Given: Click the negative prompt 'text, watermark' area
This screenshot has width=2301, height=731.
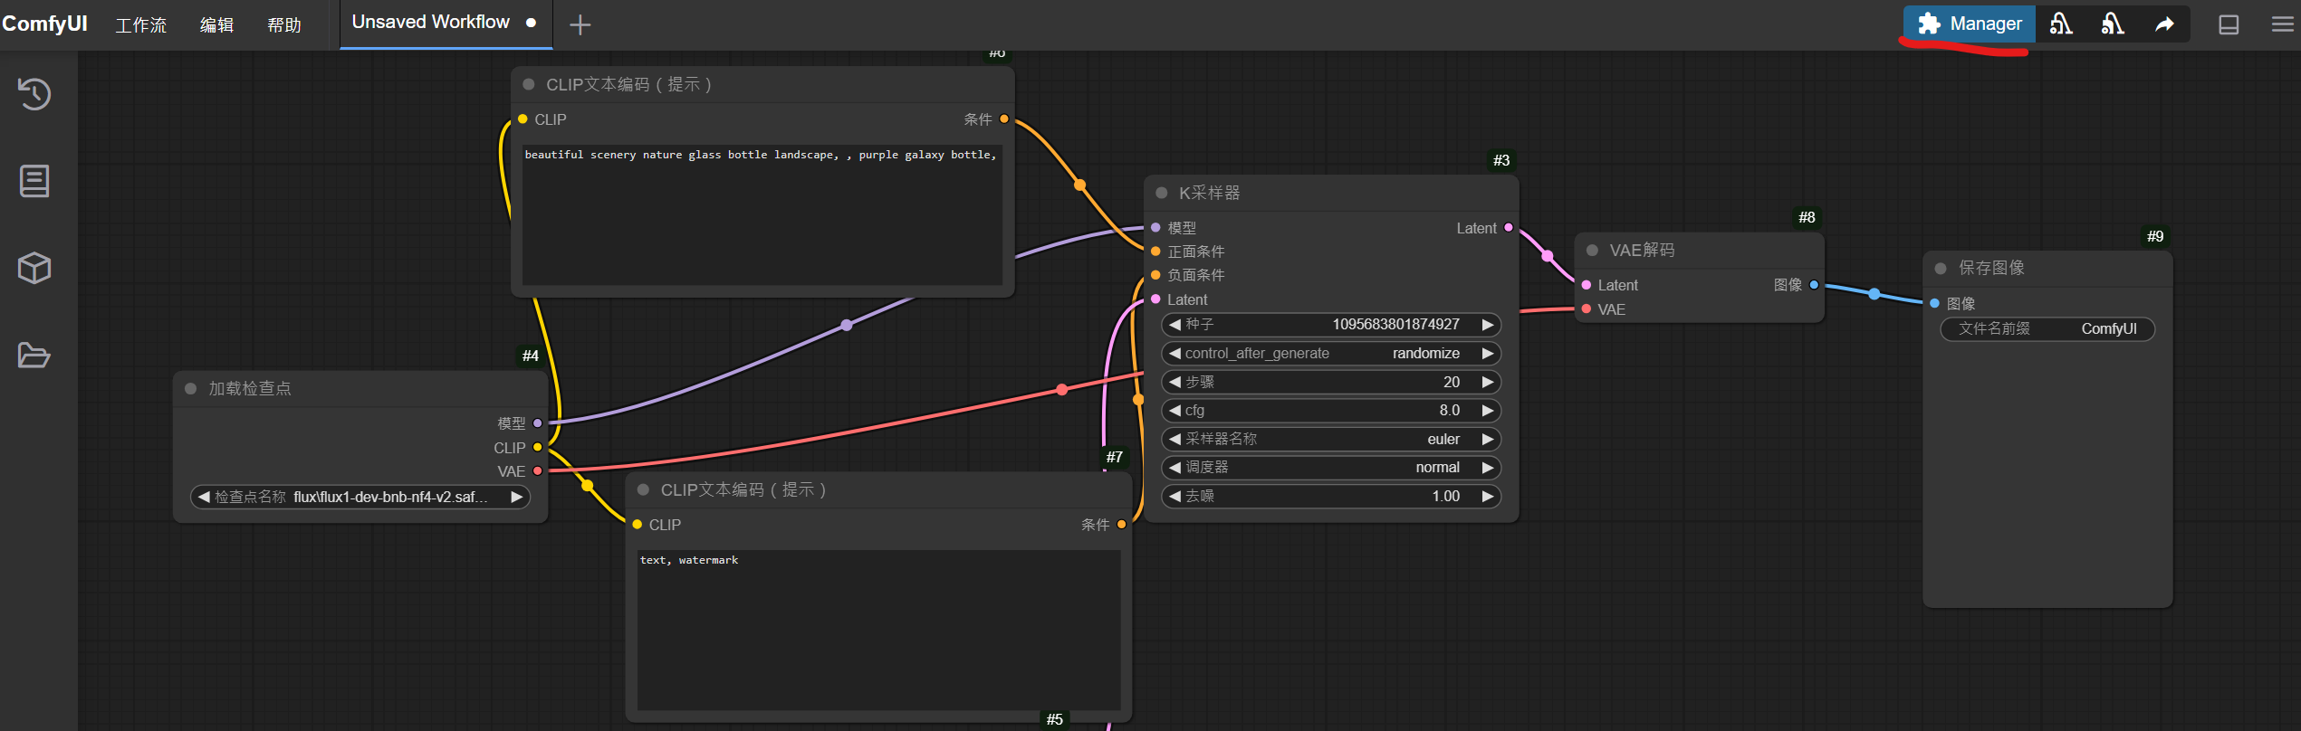Looking at the screenshot, I should pos(878,630).
